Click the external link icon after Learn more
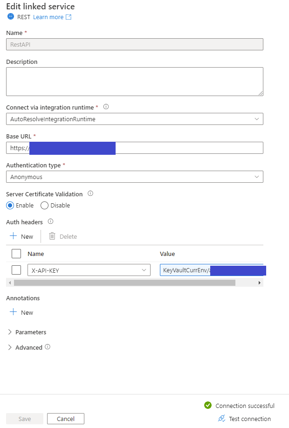Screen dimensions: 289x428 pyautogui.click(x=69, y=17)
